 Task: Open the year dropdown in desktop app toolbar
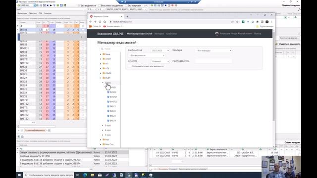35,5
